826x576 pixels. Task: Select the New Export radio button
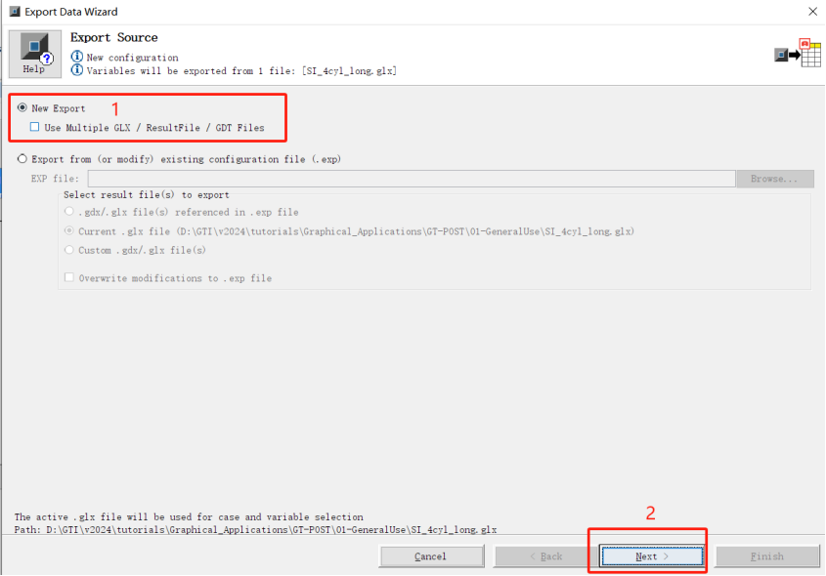pyautogui.click(x=22, y=107)
